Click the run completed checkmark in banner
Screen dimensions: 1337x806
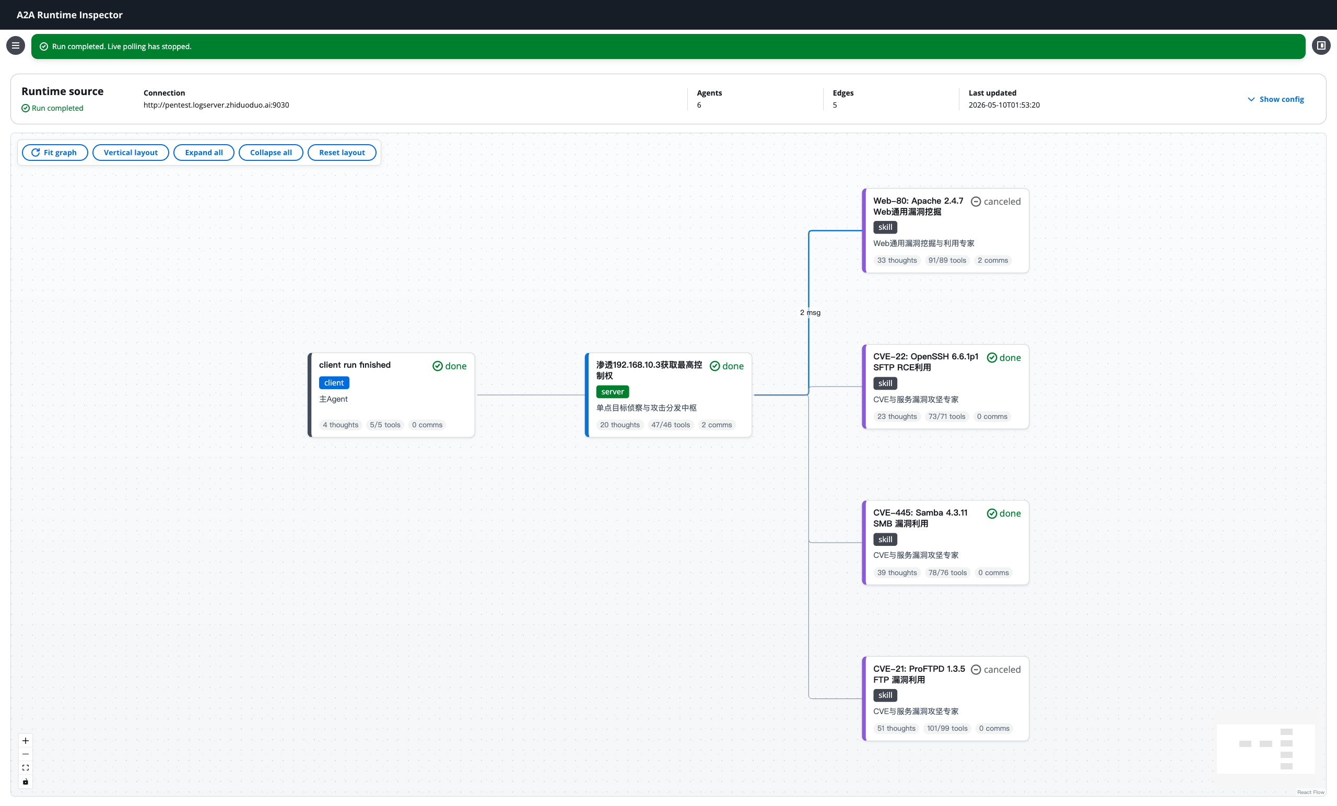pos(44,46)
